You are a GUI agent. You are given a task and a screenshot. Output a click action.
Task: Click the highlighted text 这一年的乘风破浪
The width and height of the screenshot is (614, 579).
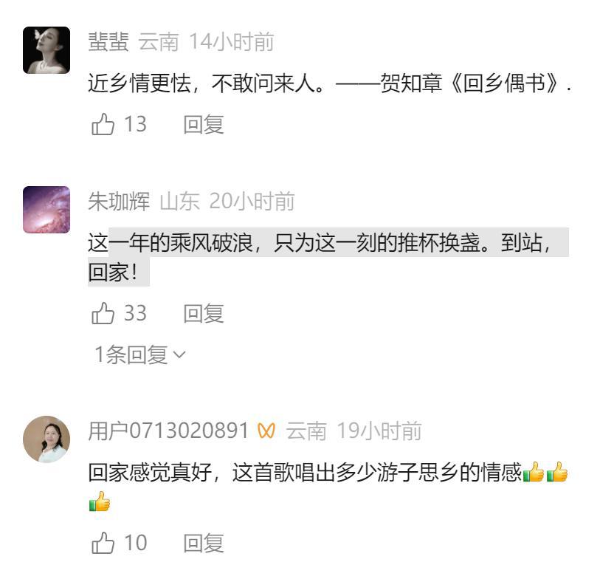(x=170, y=242)
